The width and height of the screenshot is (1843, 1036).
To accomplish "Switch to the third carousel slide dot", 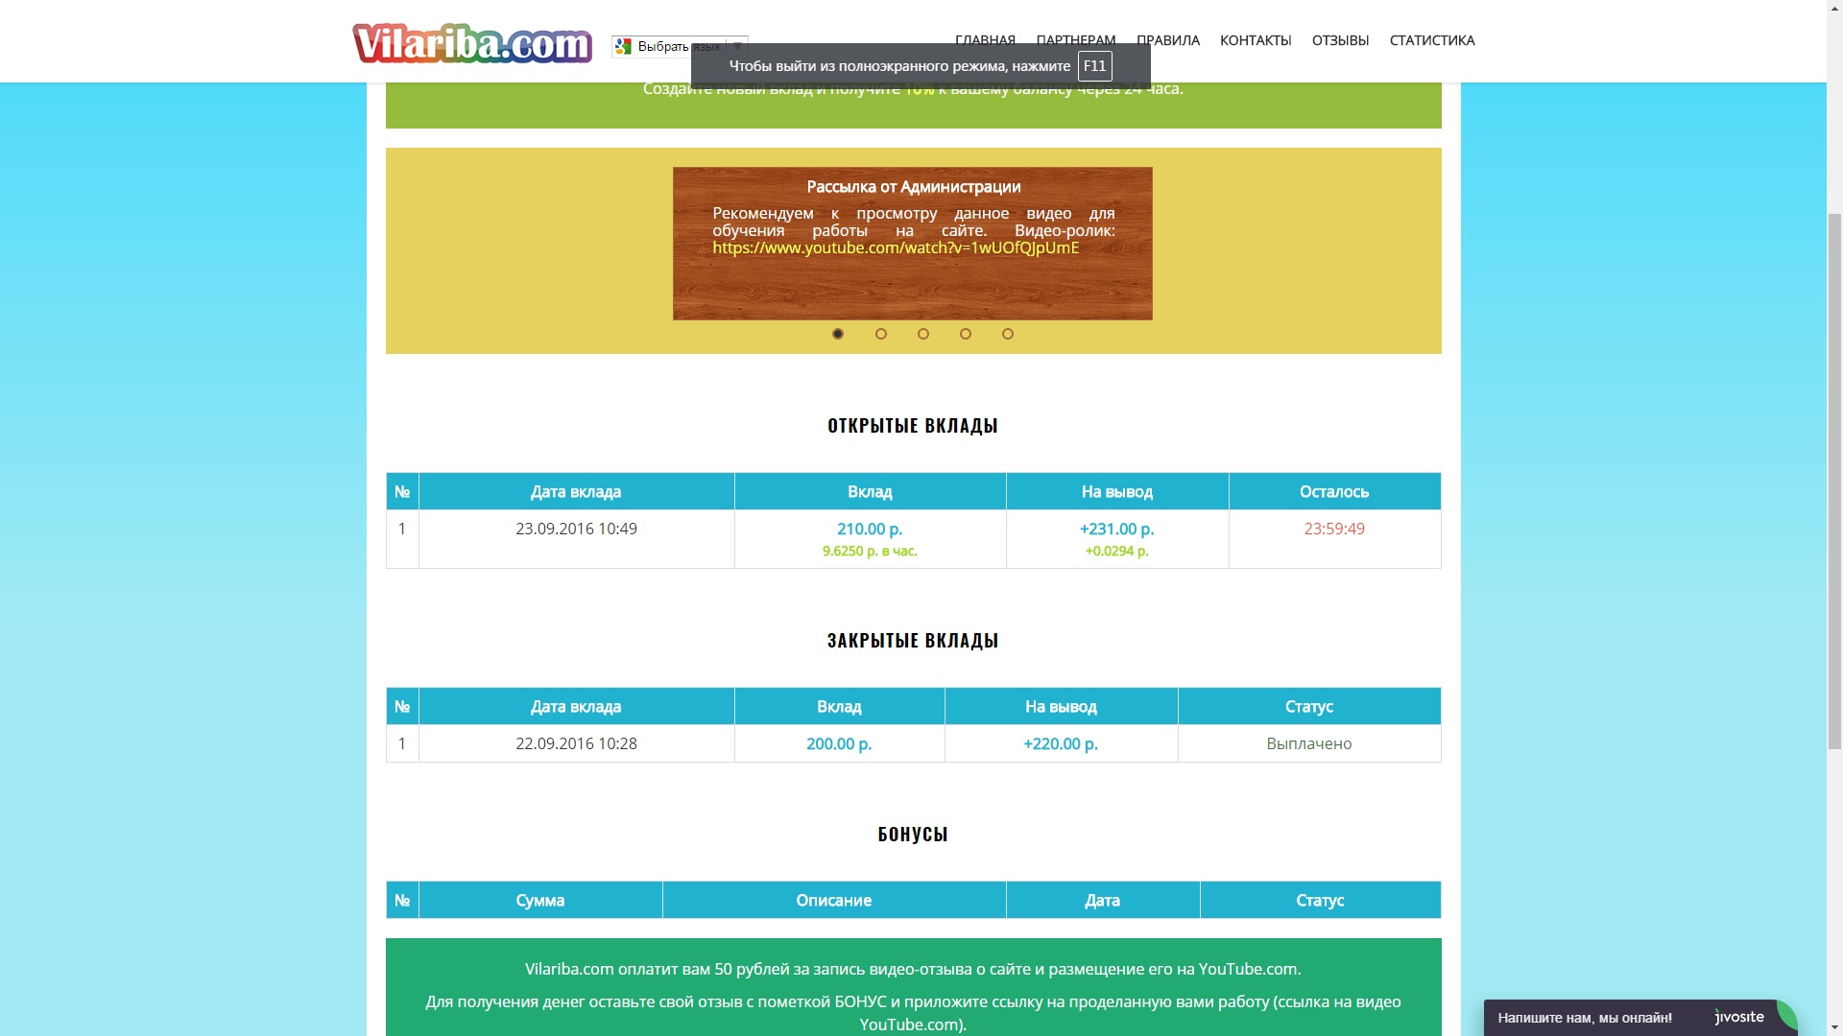I will (923, 334).
